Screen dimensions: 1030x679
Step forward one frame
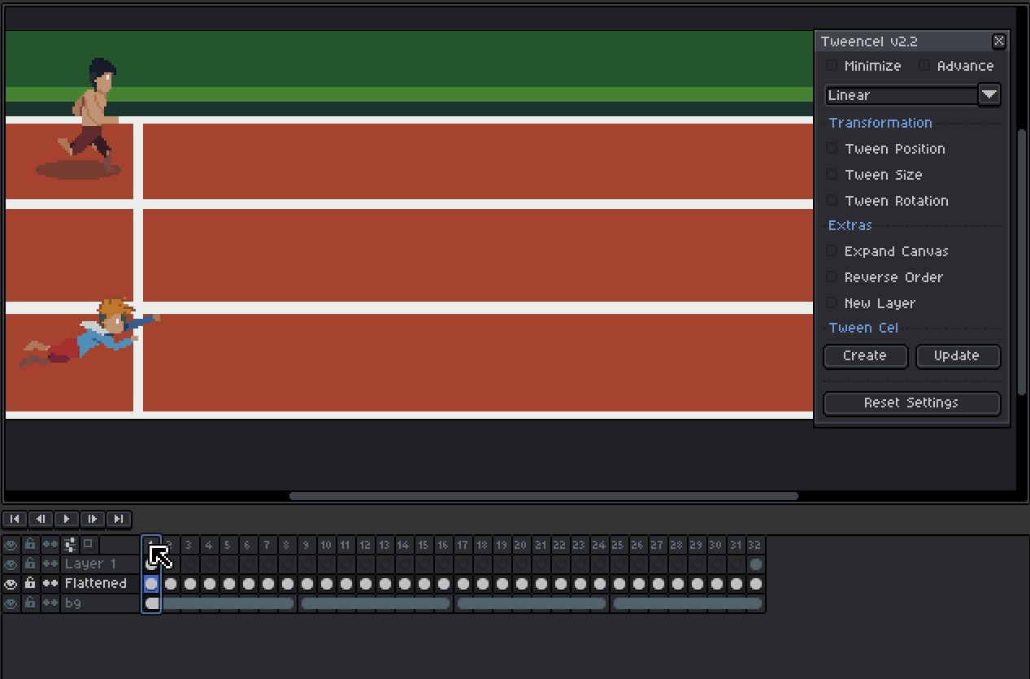92,519
